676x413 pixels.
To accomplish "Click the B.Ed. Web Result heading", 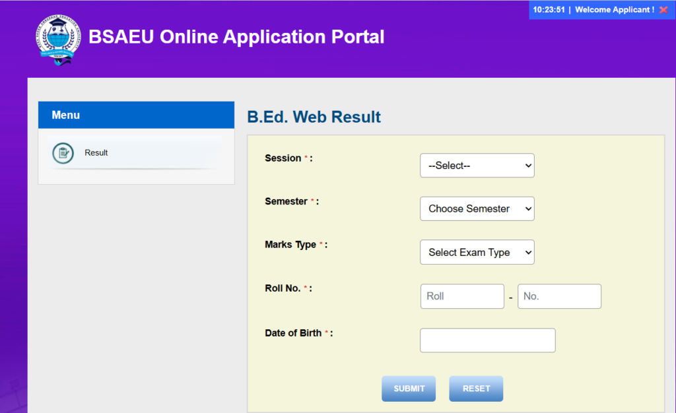I will coord(314,117).
